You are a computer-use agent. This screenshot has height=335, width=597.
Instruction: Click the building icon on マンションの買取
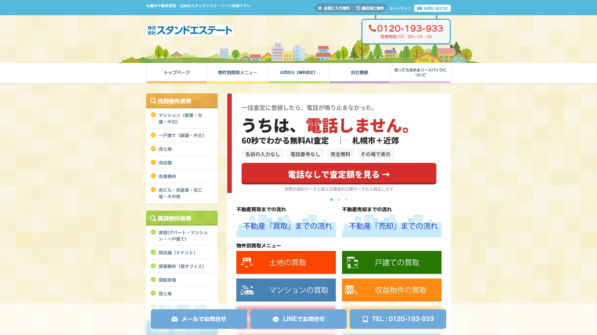(247, 290)
